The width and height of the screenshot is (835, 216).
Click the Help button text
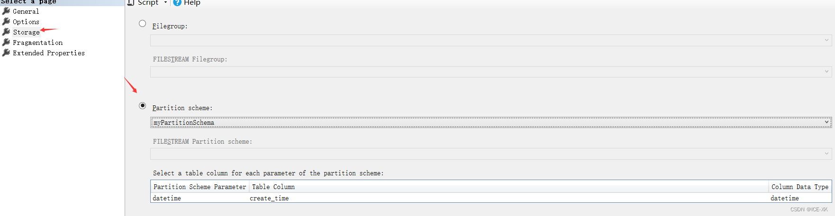[x=192, y=3]
